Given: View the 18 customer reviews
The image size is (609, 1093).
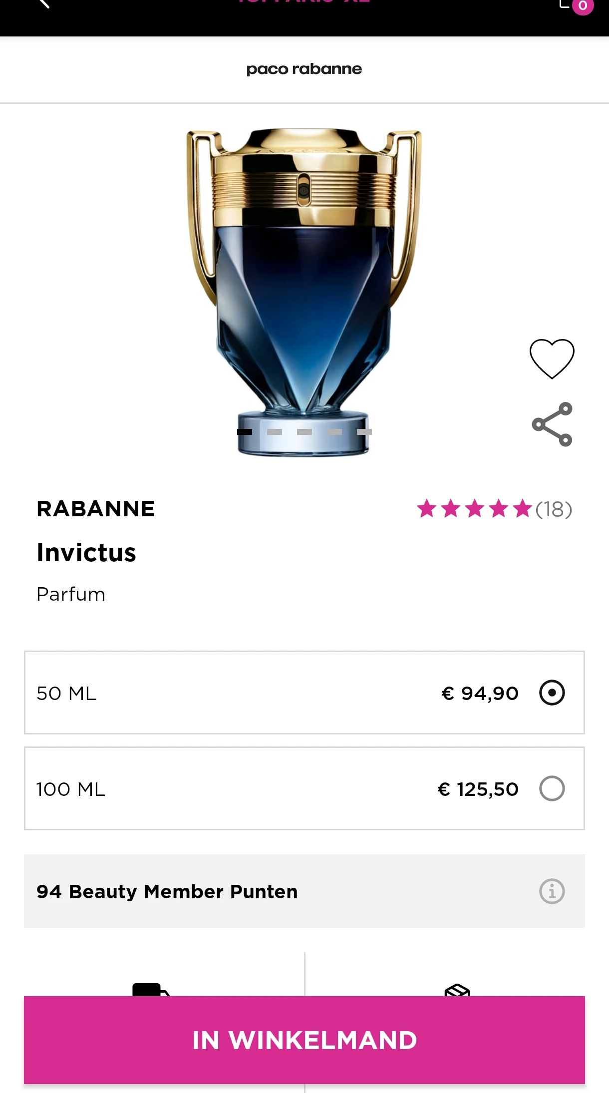Looking at the screenshot, I should tap(553, 509).
